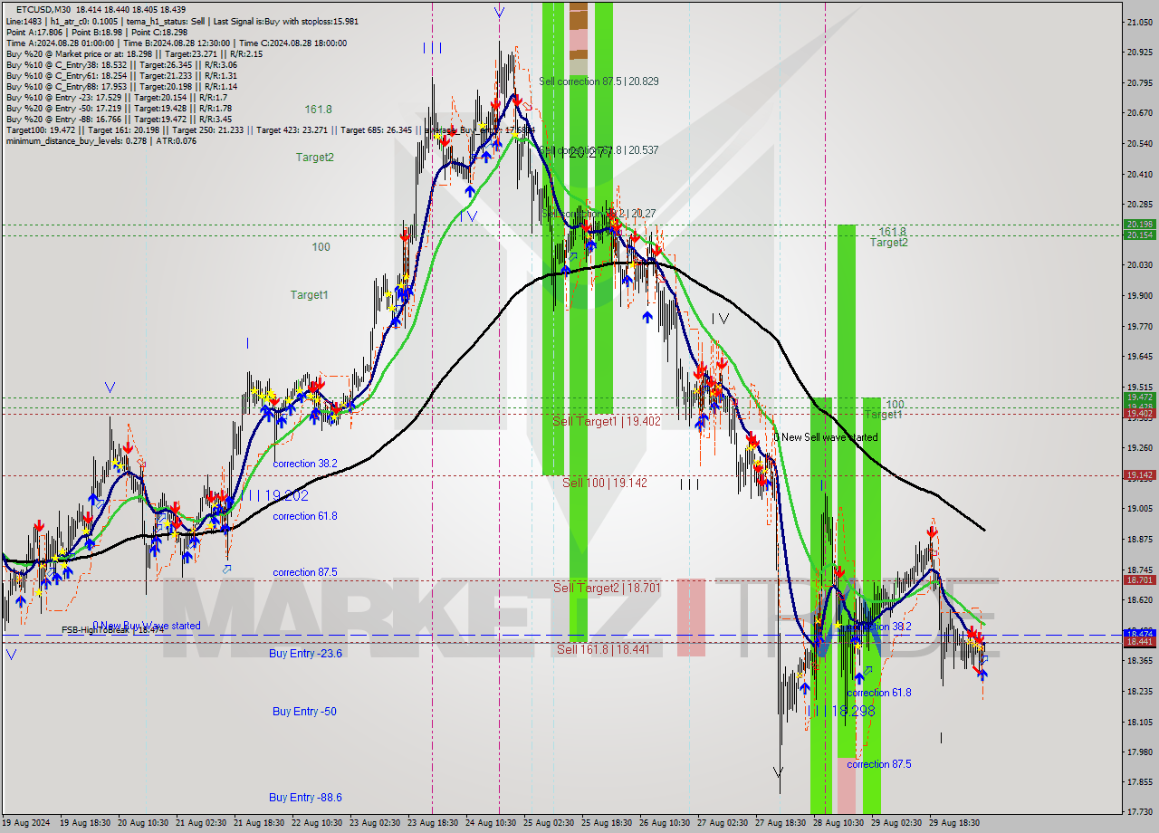Select the 'Sell correction 87.5 | 20.829' label
Viewport: 1159px width, 833px height.
[x=599, y=81]
